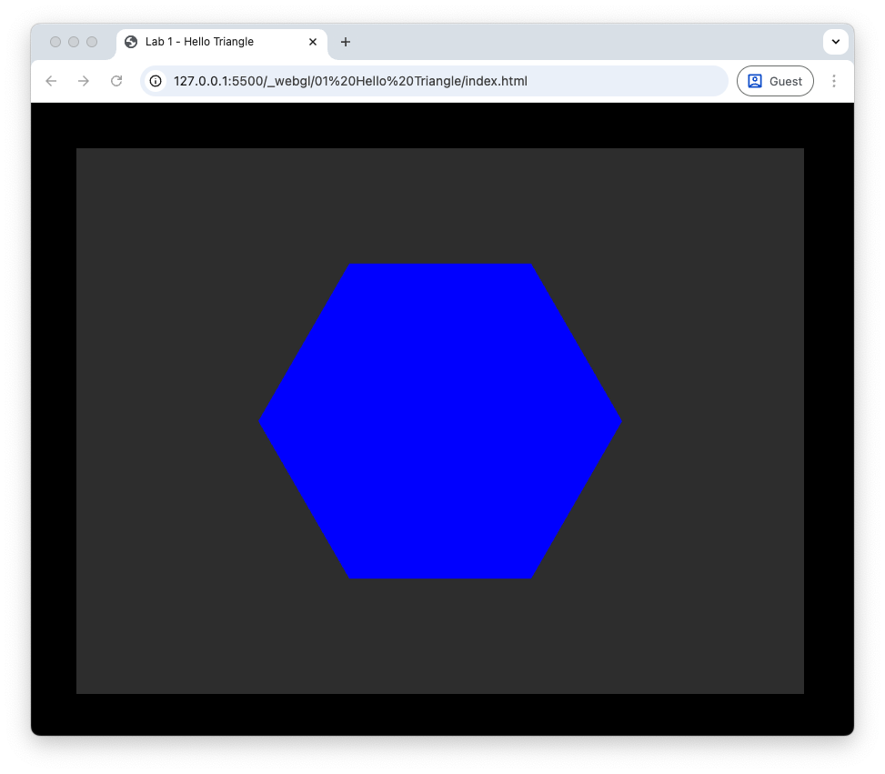Open the Guest profile button
Image resolution: width=885 pixels, height=774 pixels.
(x=775, y=81)
